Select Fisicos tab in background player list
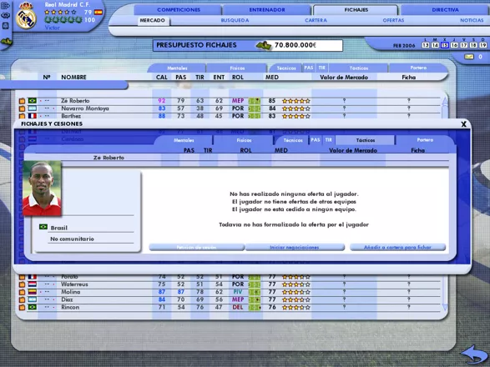Image resolution: width=490 pixels, height=367 pixels. (237, 68)
